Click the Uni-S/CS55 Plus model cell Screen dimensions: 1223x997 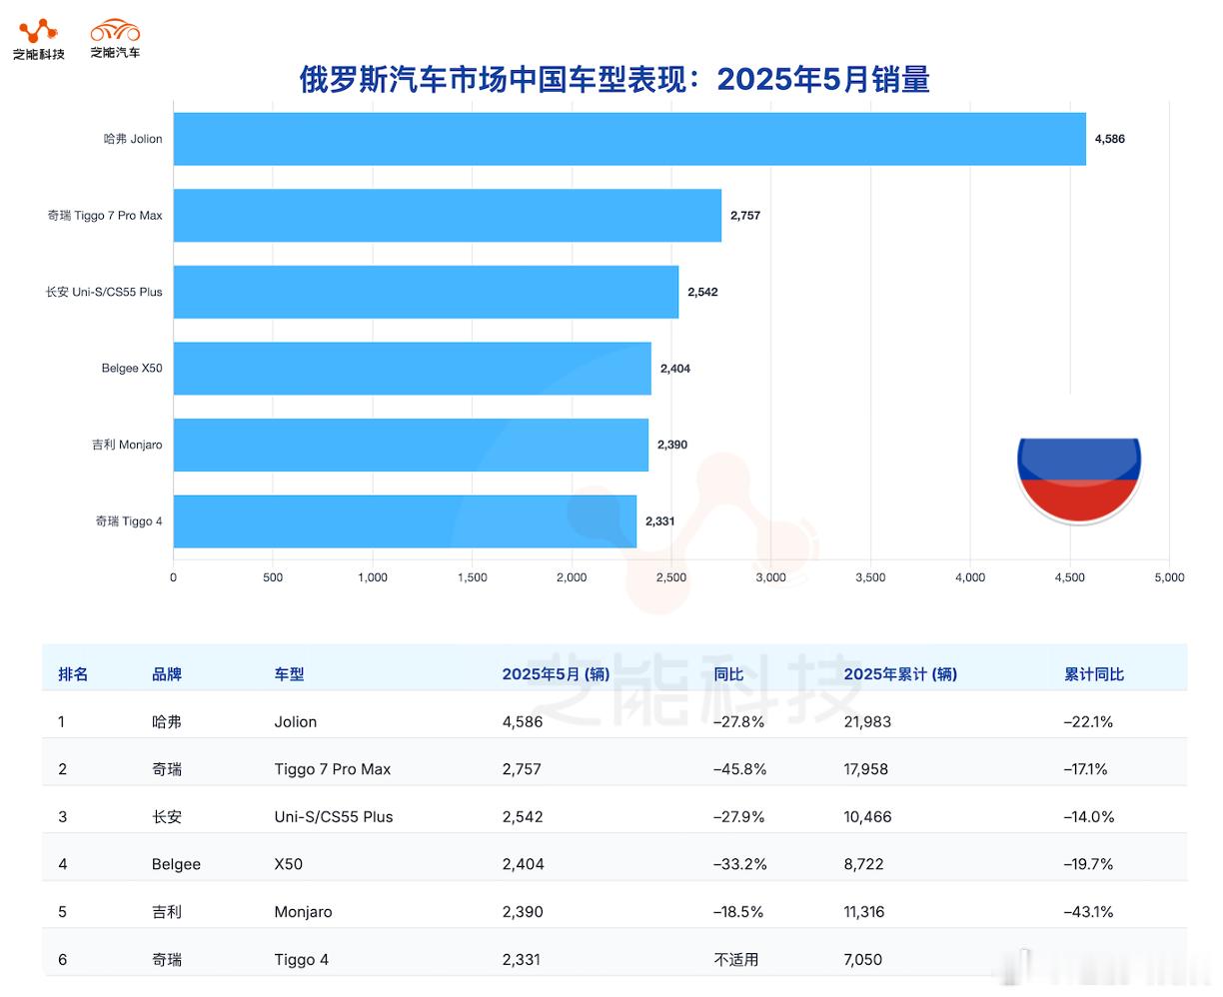[334, 817]
